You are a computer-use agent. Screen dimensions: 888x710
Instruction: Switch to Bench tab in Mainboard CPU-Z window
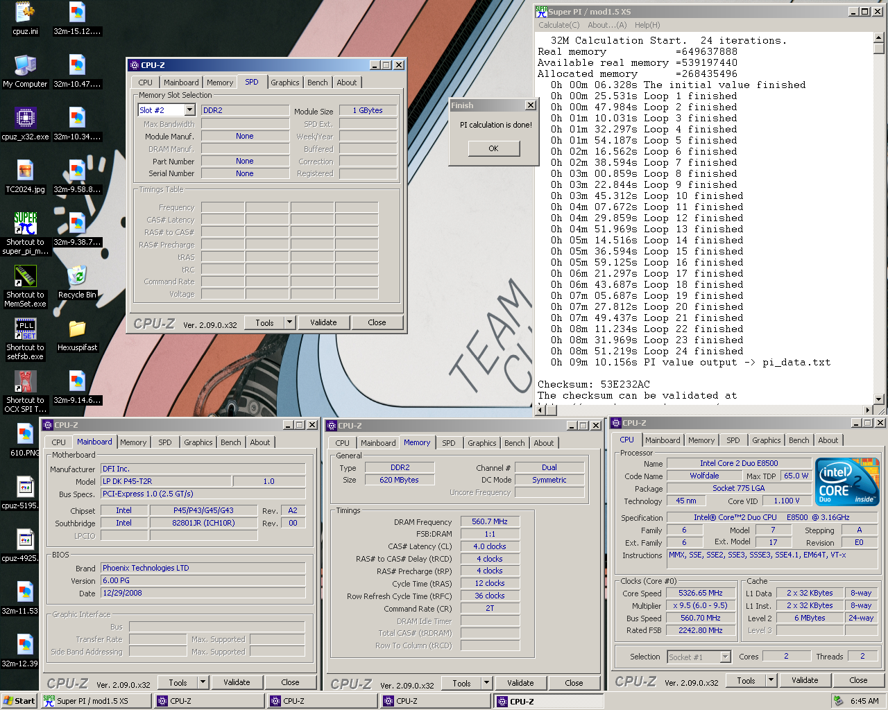pyautogui.click(x=231, y=442)
